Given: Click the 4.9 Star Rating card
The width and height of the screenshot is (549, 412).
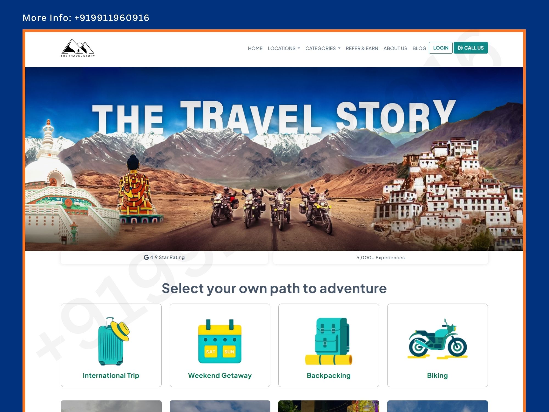Looking at the screenshot, I should (x=164, y=258).
